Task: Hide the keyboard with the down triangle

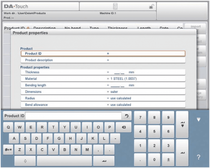Action: click(x=199, y=119)
